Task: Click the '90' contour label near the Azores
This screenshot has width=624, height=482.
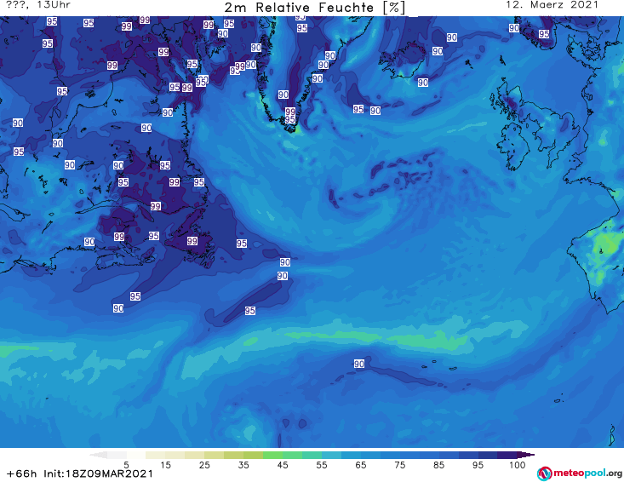Action: tap(359, 364)
